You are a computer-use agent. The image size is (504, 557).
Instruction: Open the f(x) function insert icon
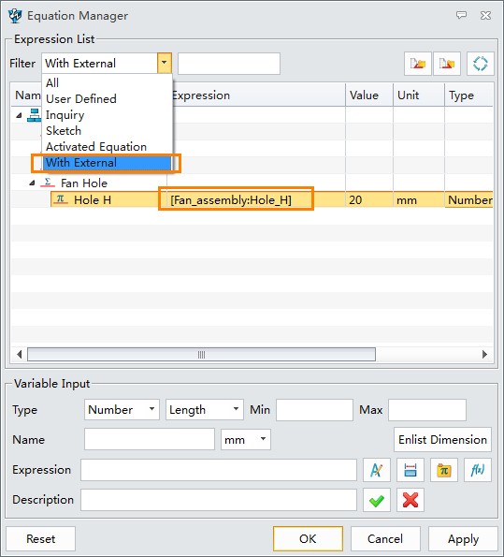coord(478,470)
